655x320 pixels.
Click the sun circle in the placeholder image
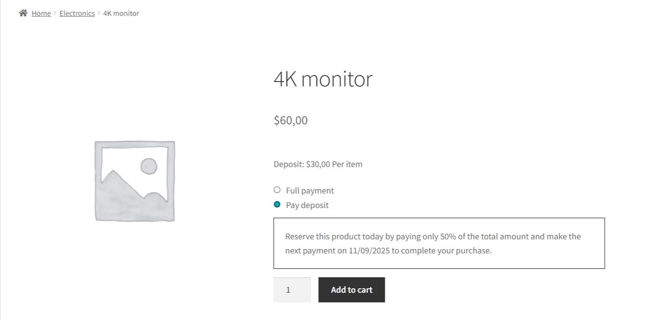(x=149, y=166)
